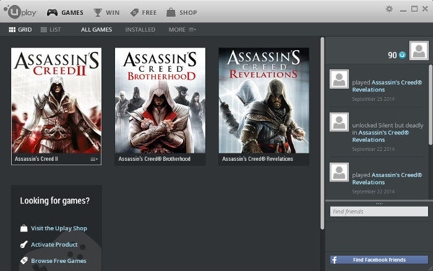The image size is (433, 271).
Task: Click the Grid view icon
Action: [12, 30]
